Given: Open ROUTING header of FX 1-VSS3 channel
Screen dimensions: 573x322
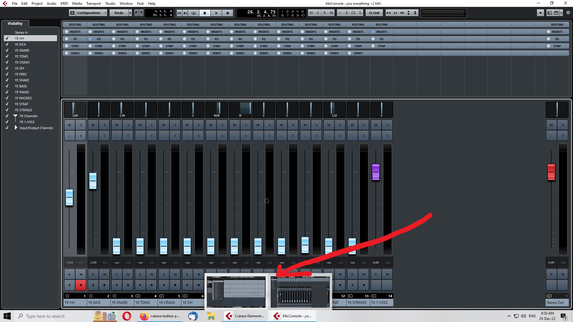Looking at the screenshot, I should [x=382, y=24].
